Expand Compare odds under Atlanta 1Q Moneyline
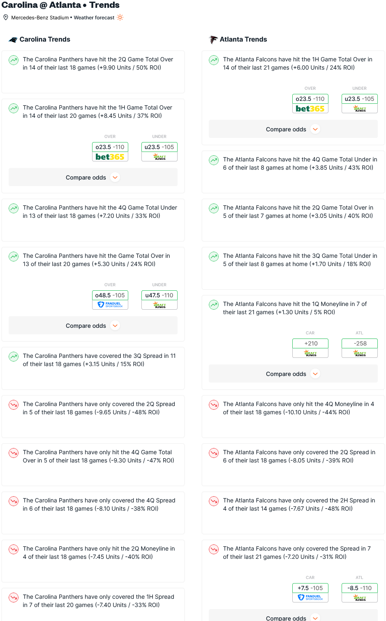 pos(294,374)
